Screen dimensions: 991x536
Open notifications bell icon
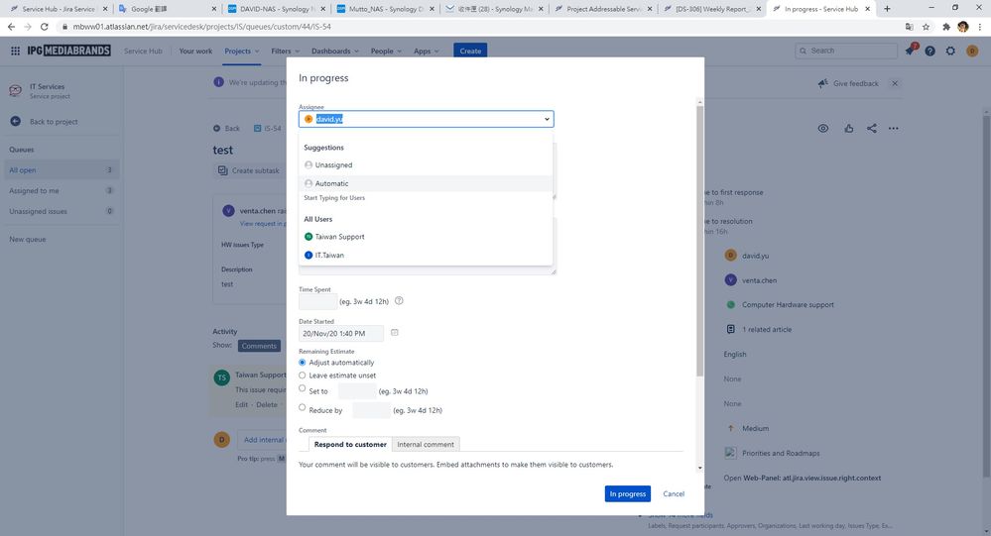(910, 51)
